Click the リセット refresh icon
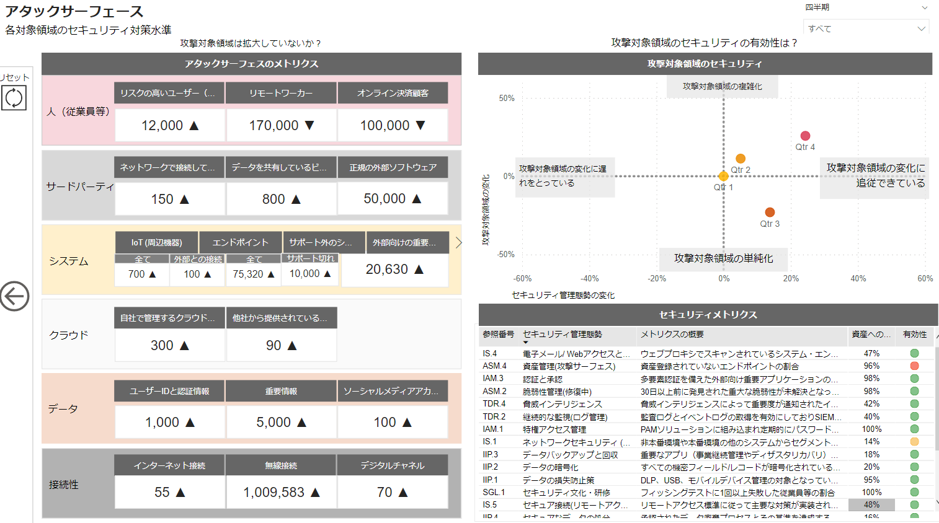This screenshot has width=939, height=523. 14,98
